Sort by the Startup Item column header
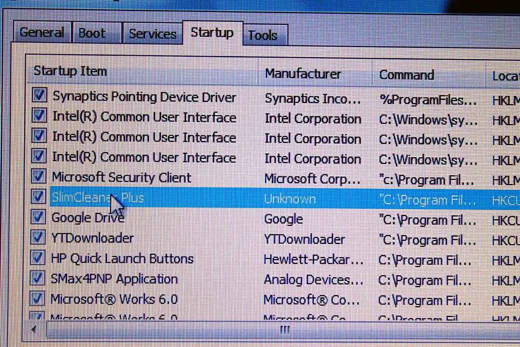 tap(142, 71)
